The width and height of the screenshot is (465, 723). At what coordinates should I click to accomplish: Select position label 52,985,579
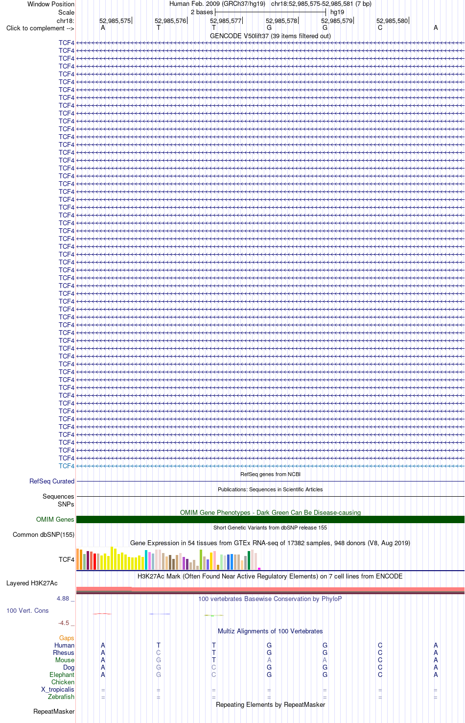pyautogui.click(x=337, y=21)
